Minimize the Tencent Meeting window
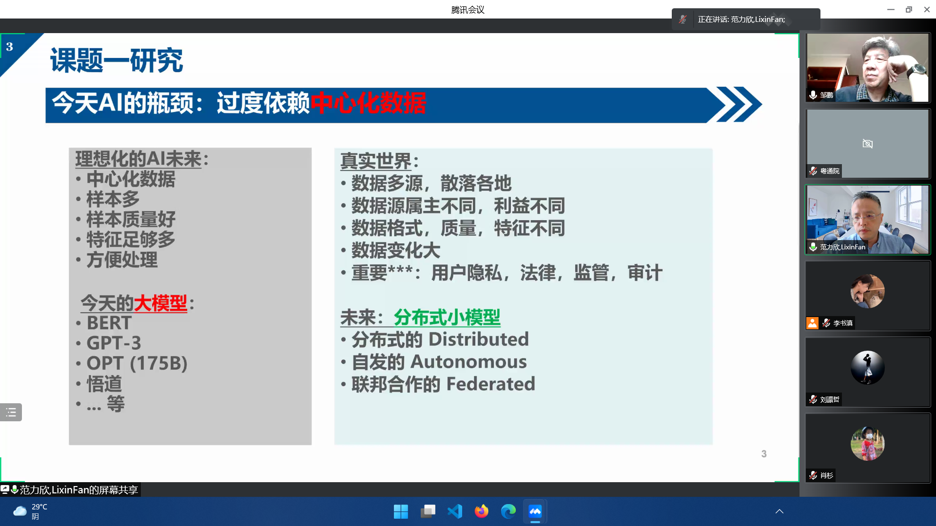The height and width of the screenshot is (526, 936). tap(891, 9)
